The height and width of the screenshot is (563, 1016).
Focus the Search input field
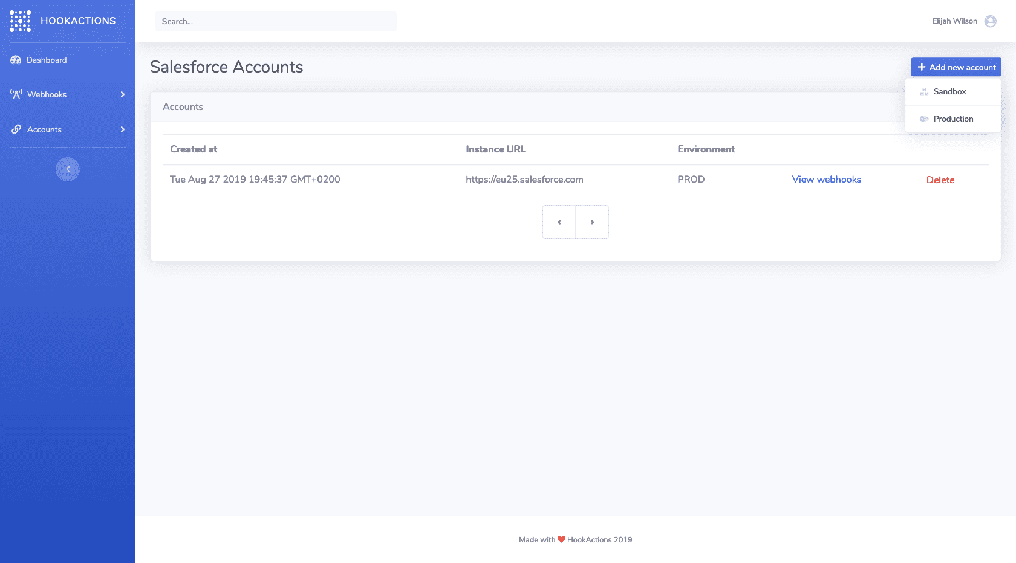tap(276, 21)
